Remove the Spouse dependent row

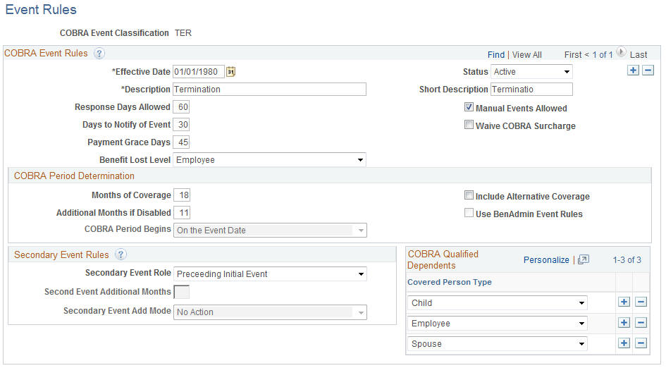tap(641, 343)
